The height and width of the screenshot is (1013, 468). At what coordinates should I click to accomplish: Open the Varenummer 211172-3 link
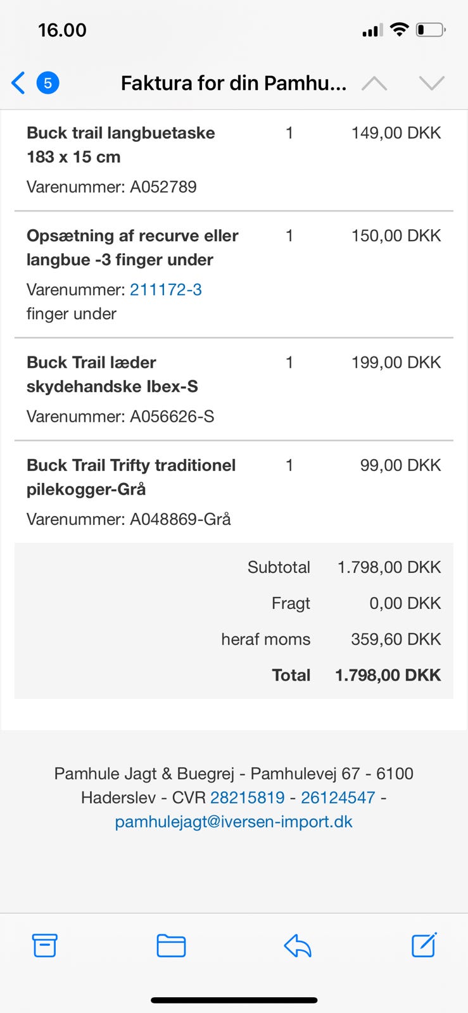tap(166, 289)
